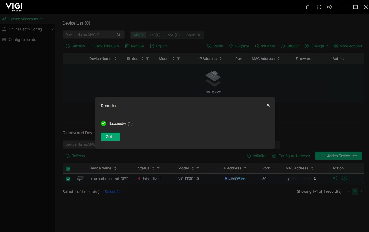Open More Actions menu
Screen dimensions: 369x232
[348, 46]
